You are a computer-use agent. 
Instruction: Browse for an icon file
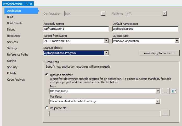[166, 91]
